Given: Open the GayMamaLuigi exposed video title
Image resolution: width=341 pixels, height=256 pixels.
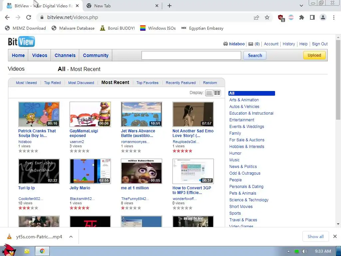Looking at the screenshot, I should tap(84, 133).
